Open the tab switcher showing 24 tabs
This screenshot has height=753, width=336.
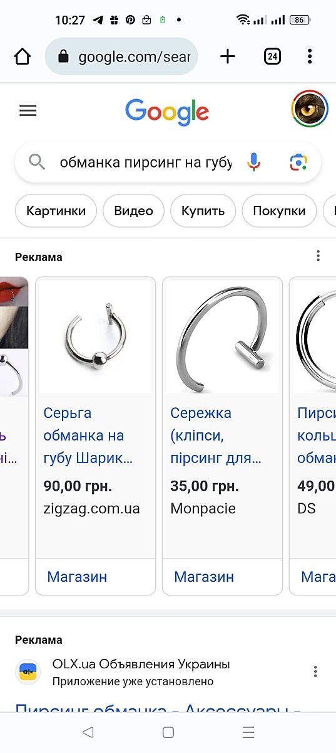(x=272, y=56)
